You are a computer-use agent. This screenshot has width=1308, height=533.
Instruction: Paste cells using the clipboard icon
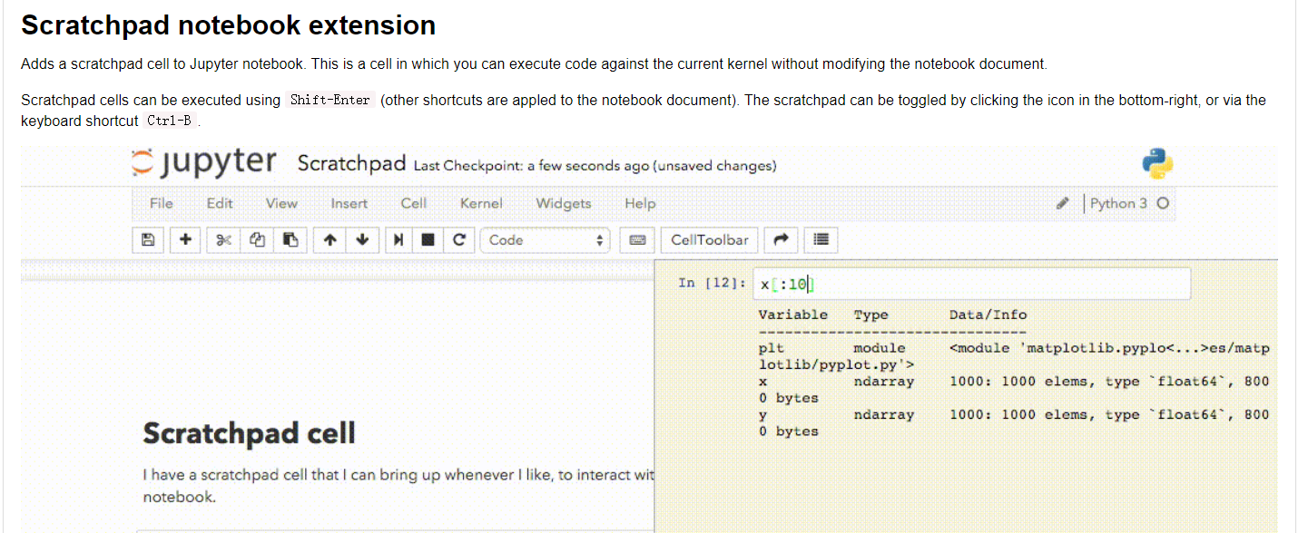[x=290, y=240]
